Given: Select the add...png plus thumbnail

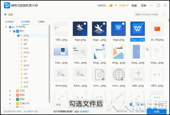Looking at the screenshot, I should click(138, 75).
